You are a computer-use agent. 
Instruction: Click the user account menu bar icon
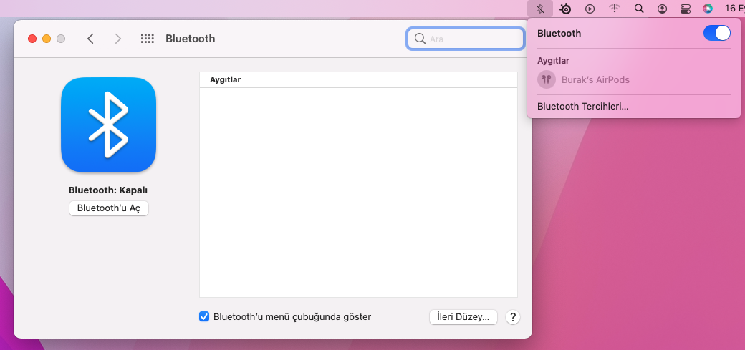(663, 9)
